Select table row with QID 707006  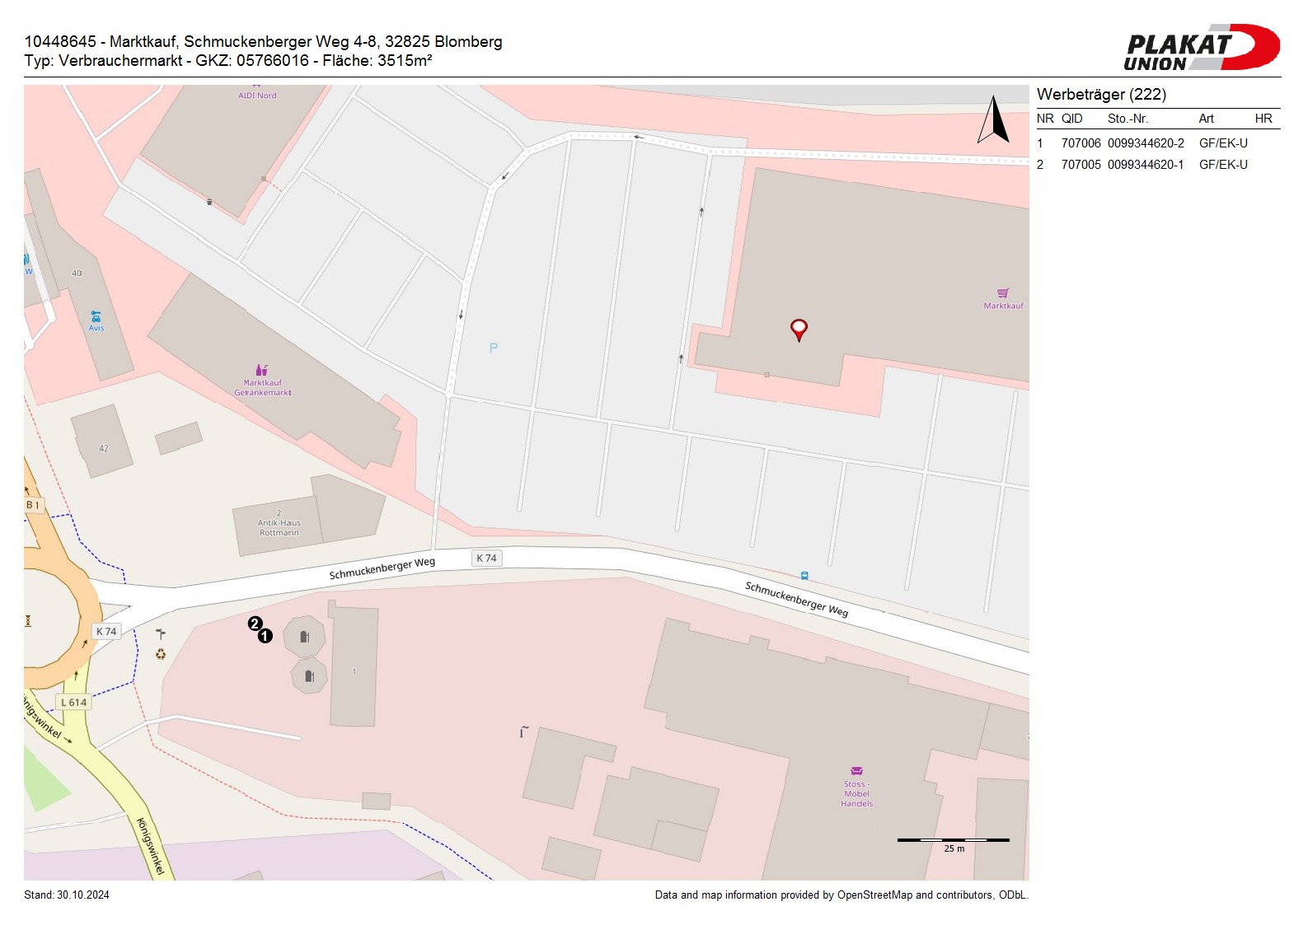point(1158,143)
